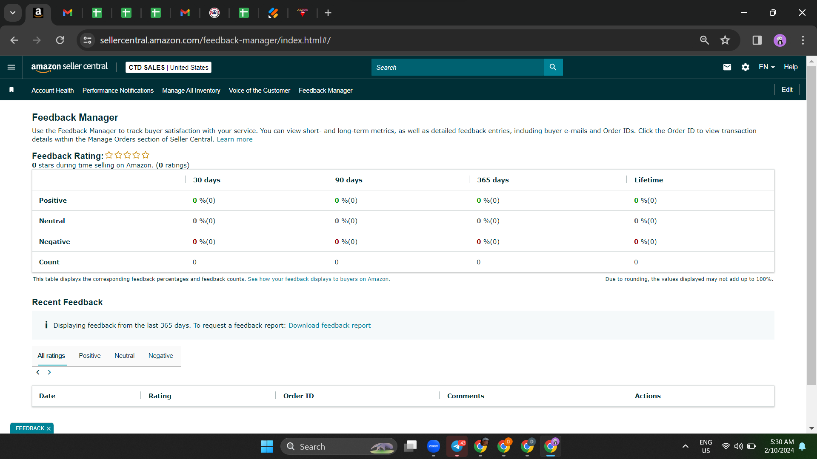Switch to the second Gmail tab
This screenshot has width=817, height=459.
coord(185,13)
